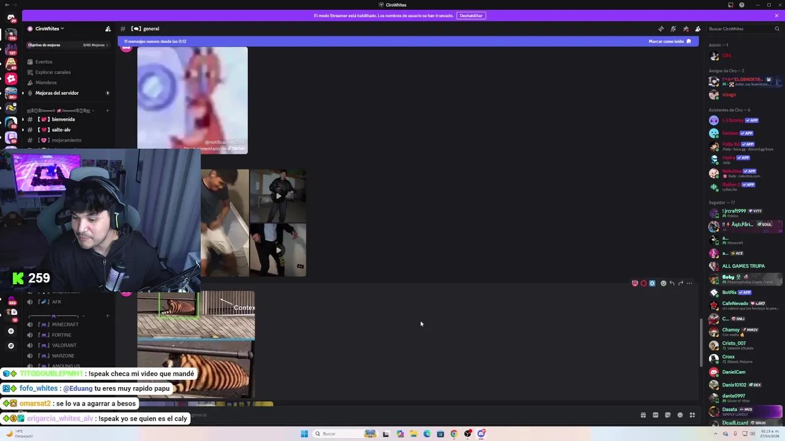Open the bienvenida text channel
This screenshot has height=441, width=785.
63,119
